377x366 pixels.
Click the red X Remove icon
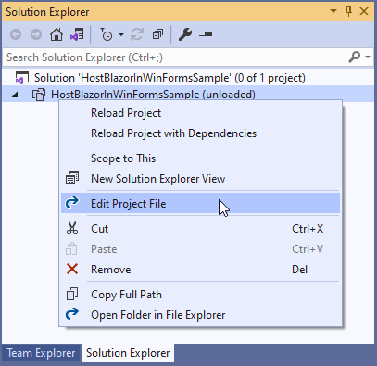pos(72,269)
